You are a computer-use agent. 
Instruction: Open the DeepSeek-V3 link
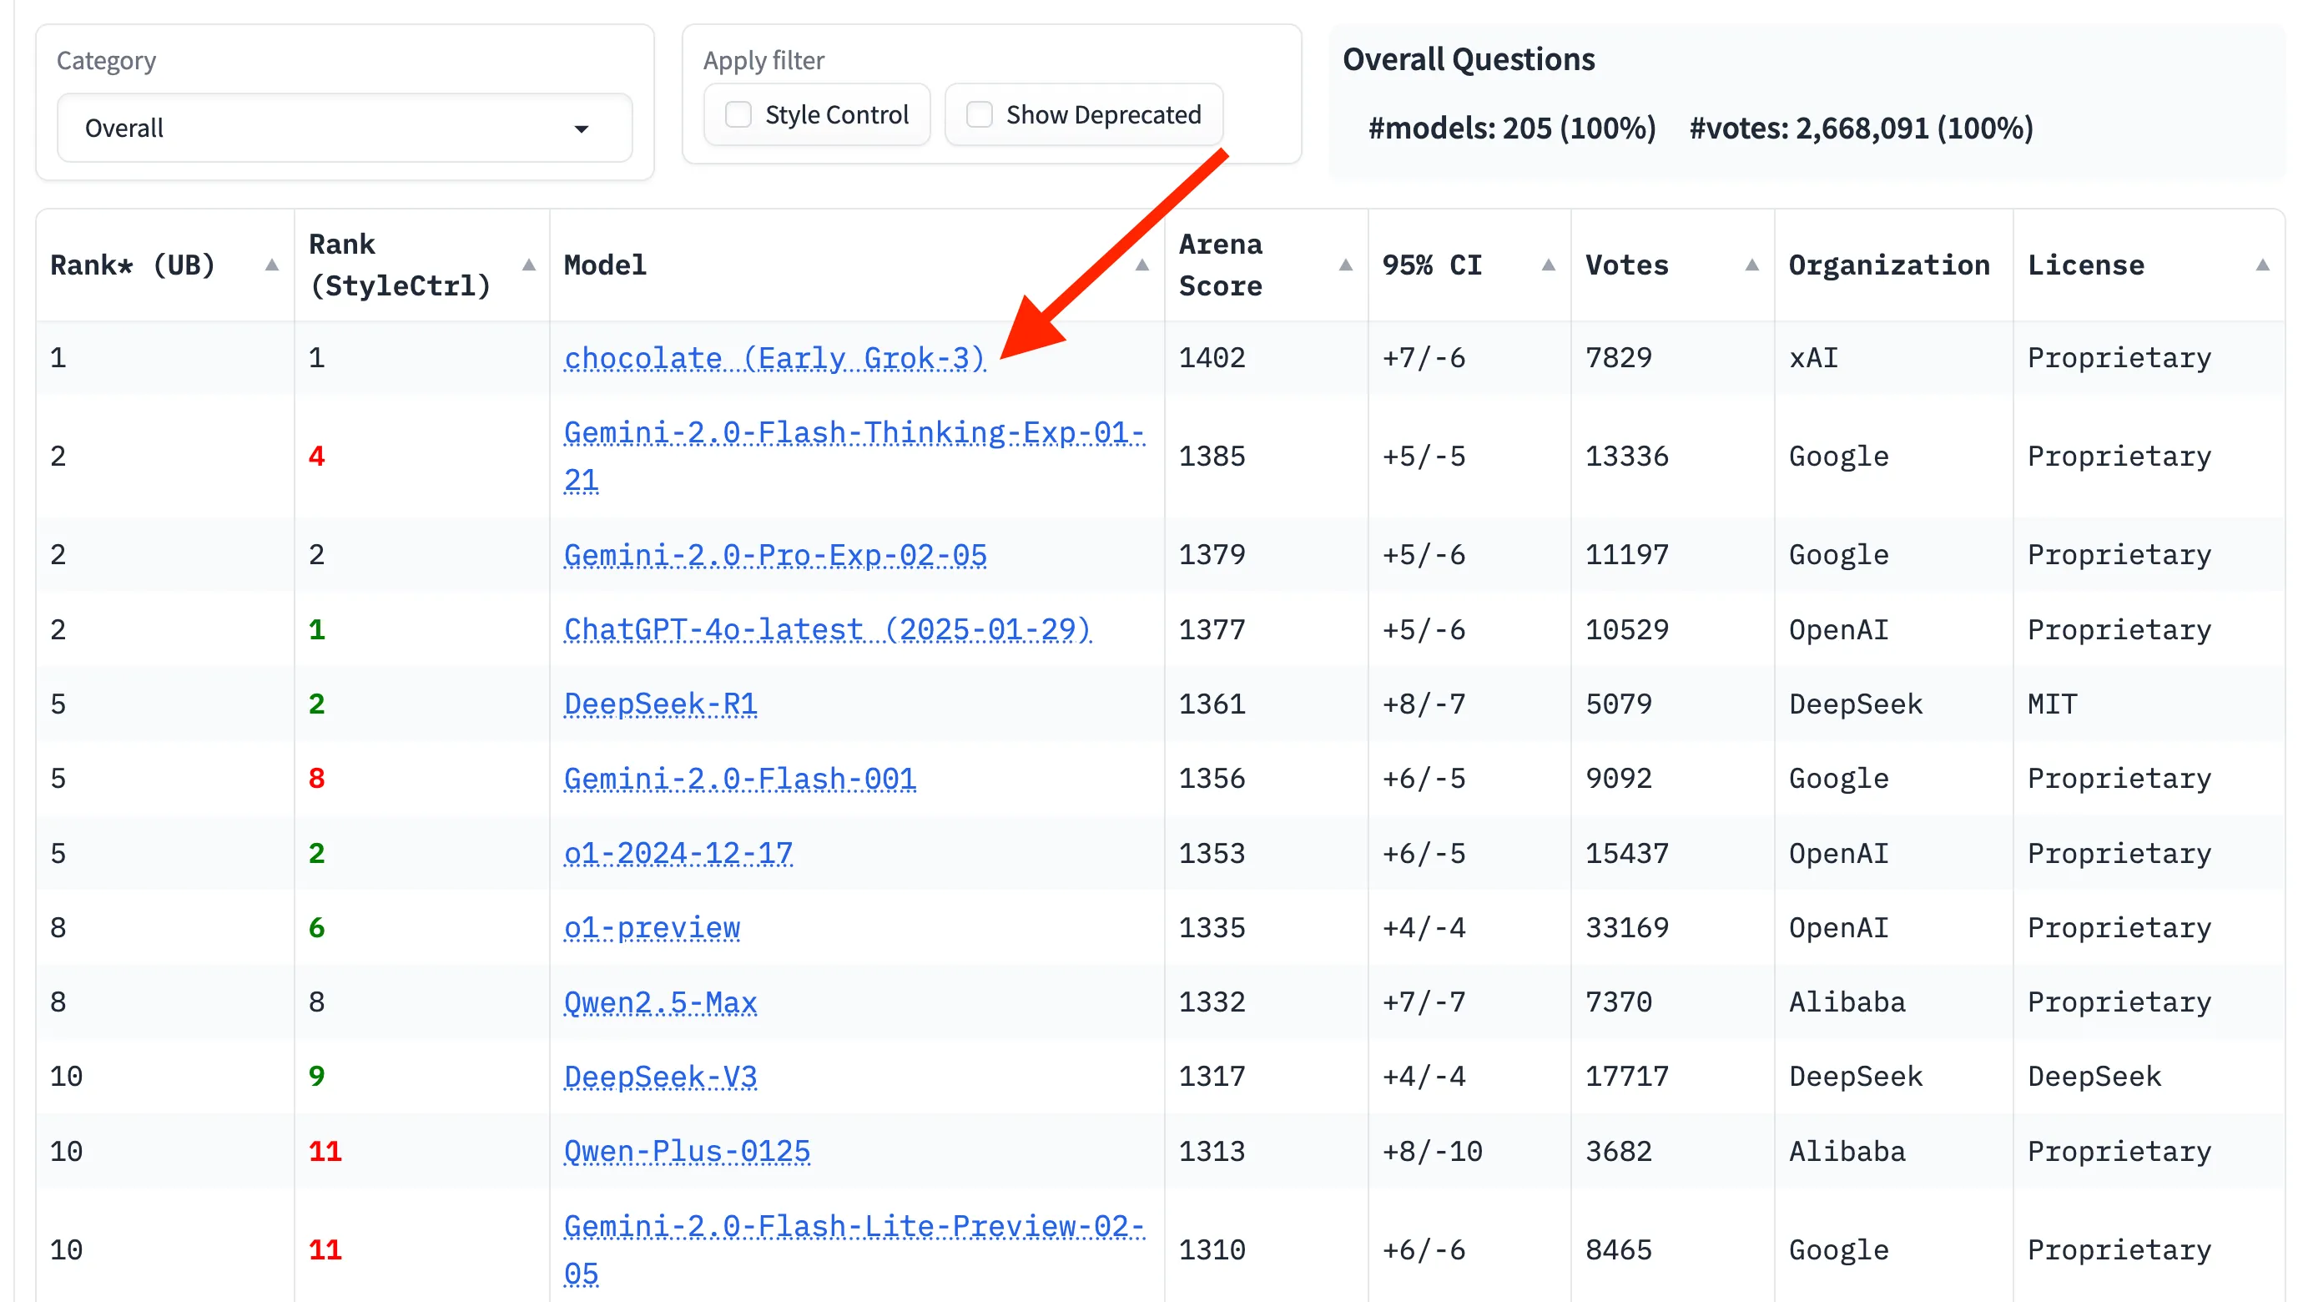coord(660,1076)
